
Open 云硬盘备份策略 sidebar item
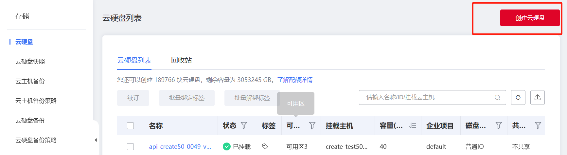[36, 140]
